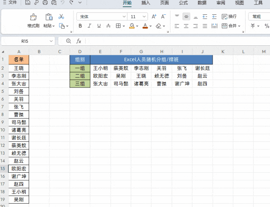Toggle Middle vertical alignment
The width and height of the screenshot is (270, 207).
[186, 17]
